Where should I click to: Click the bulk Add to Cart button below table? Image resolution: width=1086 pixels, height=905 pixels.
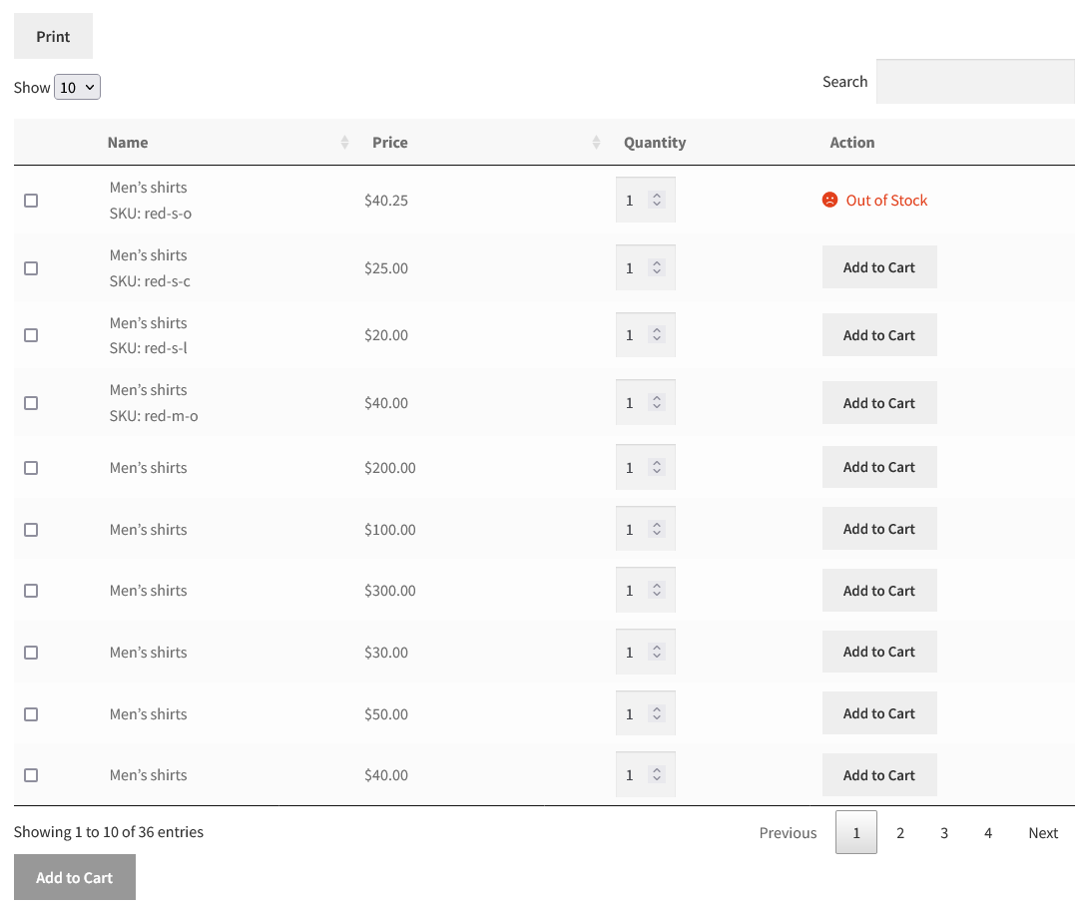click(x=75, y=877)
